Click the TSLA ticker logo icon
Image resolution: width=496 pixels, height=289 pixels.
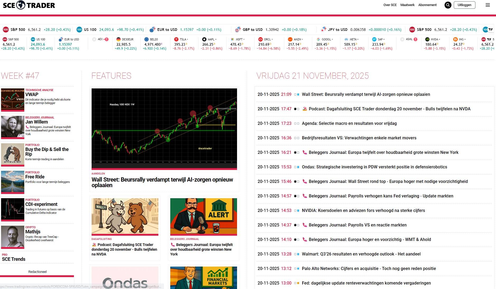[176, 39]
